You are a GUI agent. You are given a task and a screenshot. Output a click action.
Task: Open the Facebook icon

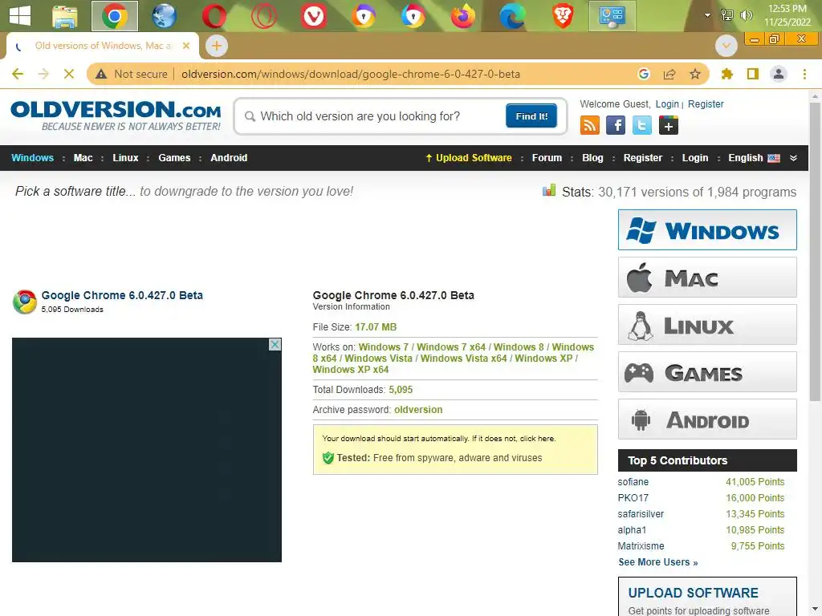(x=616, y=125)
